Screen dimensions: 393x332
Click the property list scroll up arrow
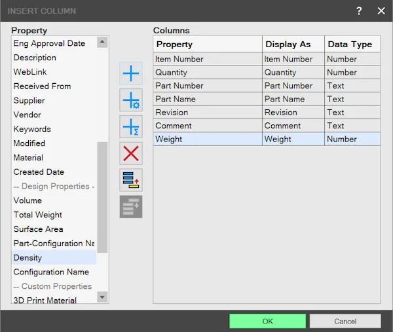[102, 42]
